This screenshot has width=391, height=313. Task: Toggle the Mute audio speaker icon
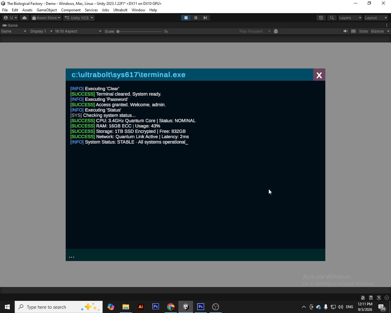click(345, 31)
